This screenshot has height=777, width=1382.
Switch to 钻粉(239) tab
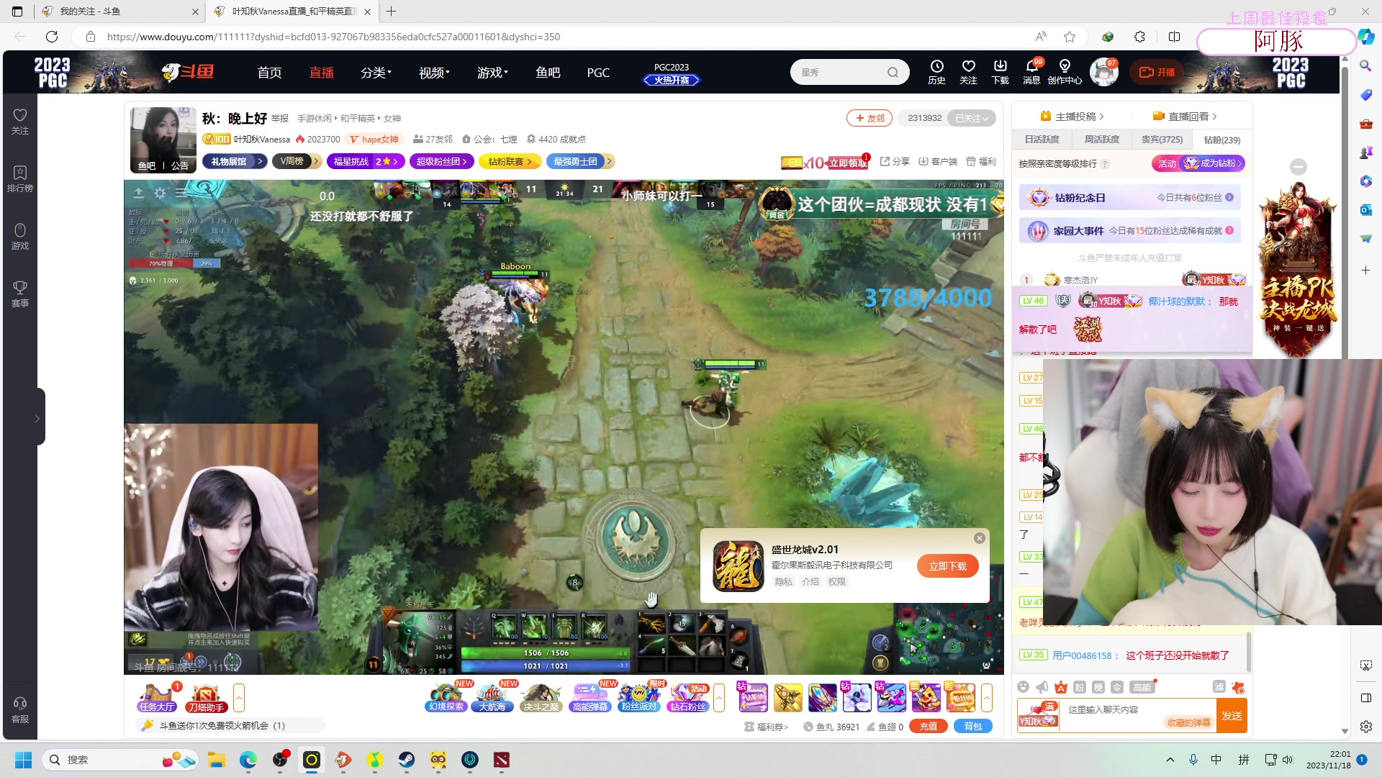click(x=1221, y=140)
